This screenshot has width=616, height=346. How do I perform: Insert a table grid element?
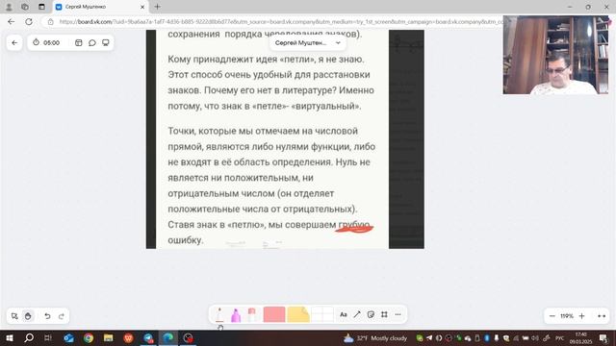pos(322,314)
